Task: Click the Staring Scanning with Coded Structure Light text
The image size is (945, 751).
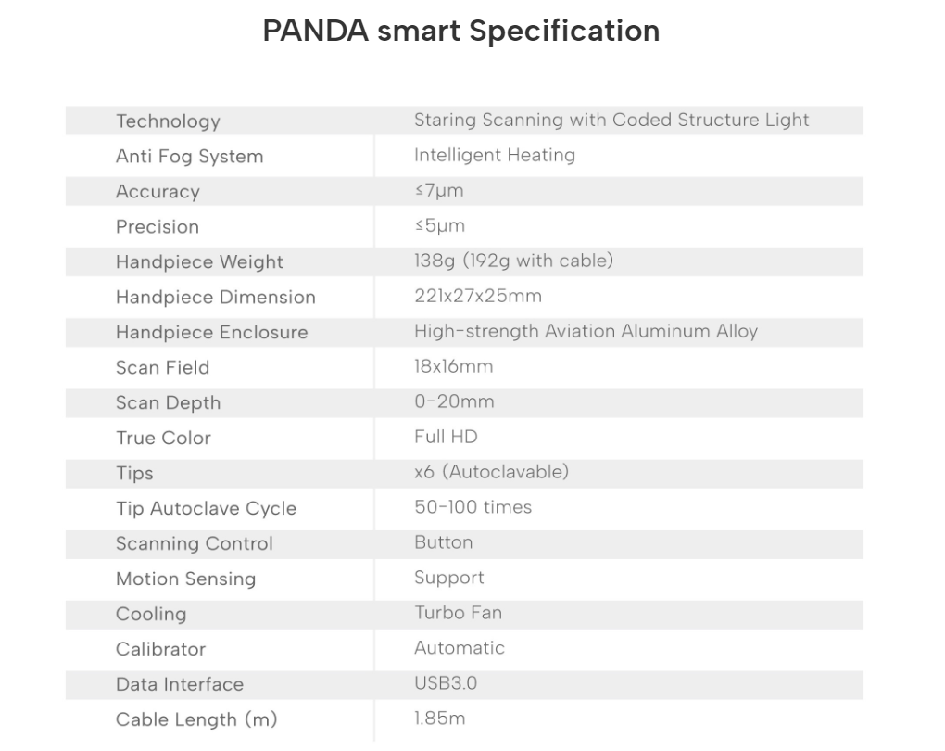Action: [x=611, y=121]
